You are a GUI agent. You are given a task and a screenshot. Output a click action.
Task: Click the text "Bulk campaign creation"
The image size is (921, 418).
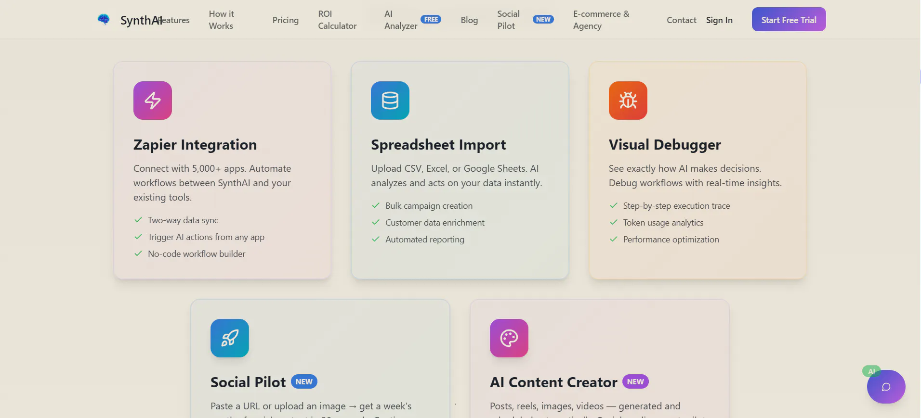pos(429,206)
